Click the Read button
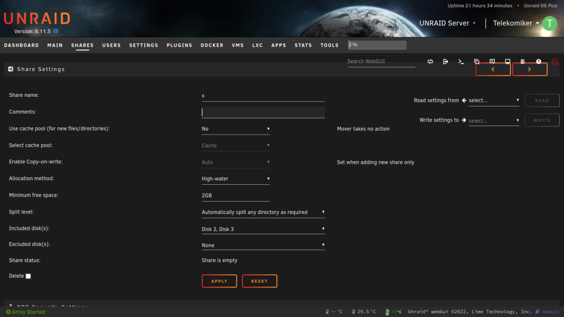The width and height of the screenshot is (564, 317). pos(542,101)
